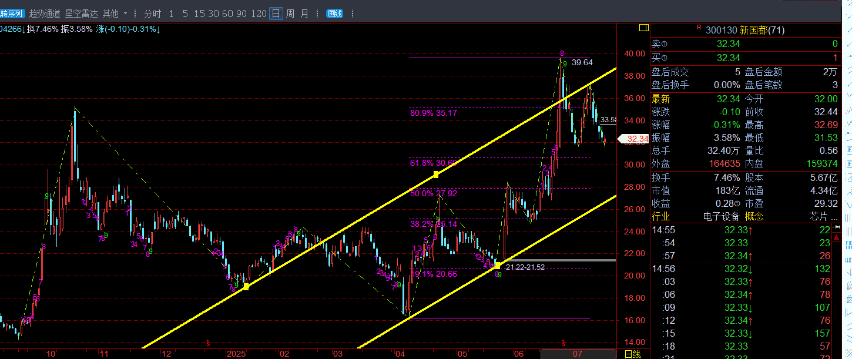Switch to the 30-minute period
This screenshot has height=359, width=852.
point(213,14)
